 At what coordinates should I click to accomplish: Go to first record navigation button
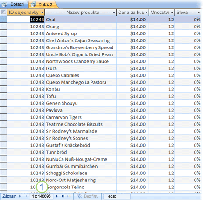pyautogui.click(x=21, y=196)
